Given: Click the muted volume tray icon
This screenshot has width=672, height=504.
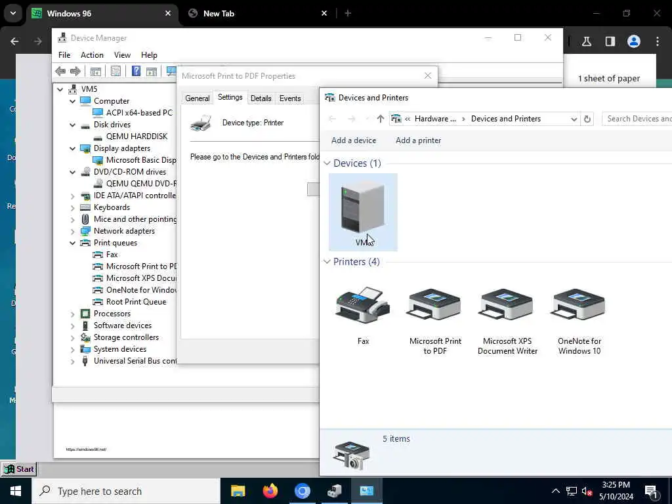Looking at the screenshot, I should click(587, 491).
